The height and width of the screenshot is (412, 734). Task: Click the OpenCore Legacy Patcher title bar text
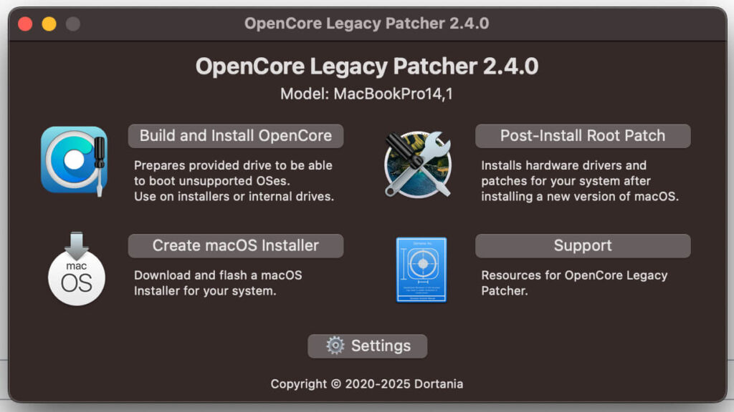click(x=367, y=23)
